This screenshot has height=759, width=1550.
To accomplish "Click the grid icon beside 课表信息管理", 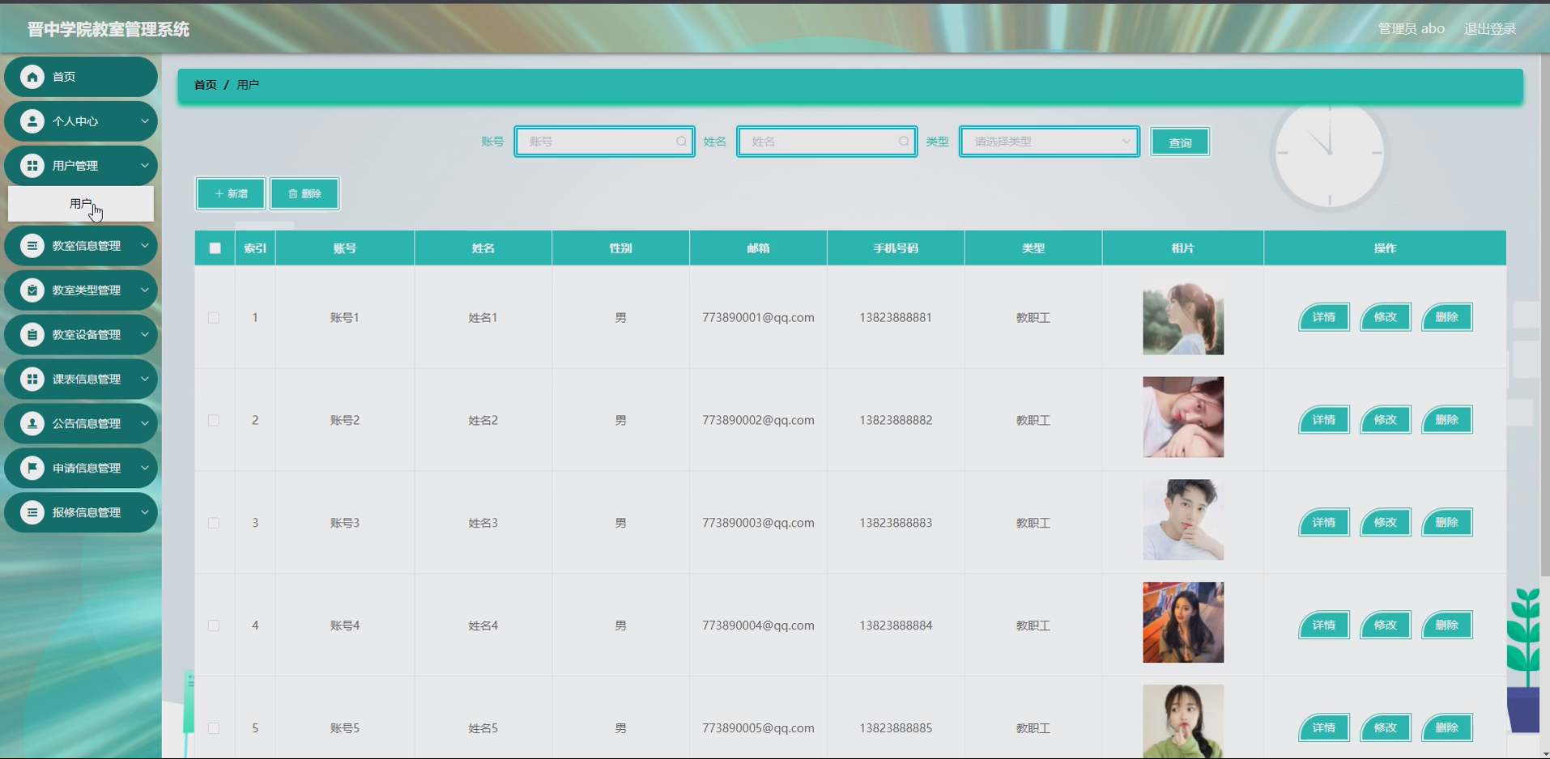I will [x=32, y=379].
